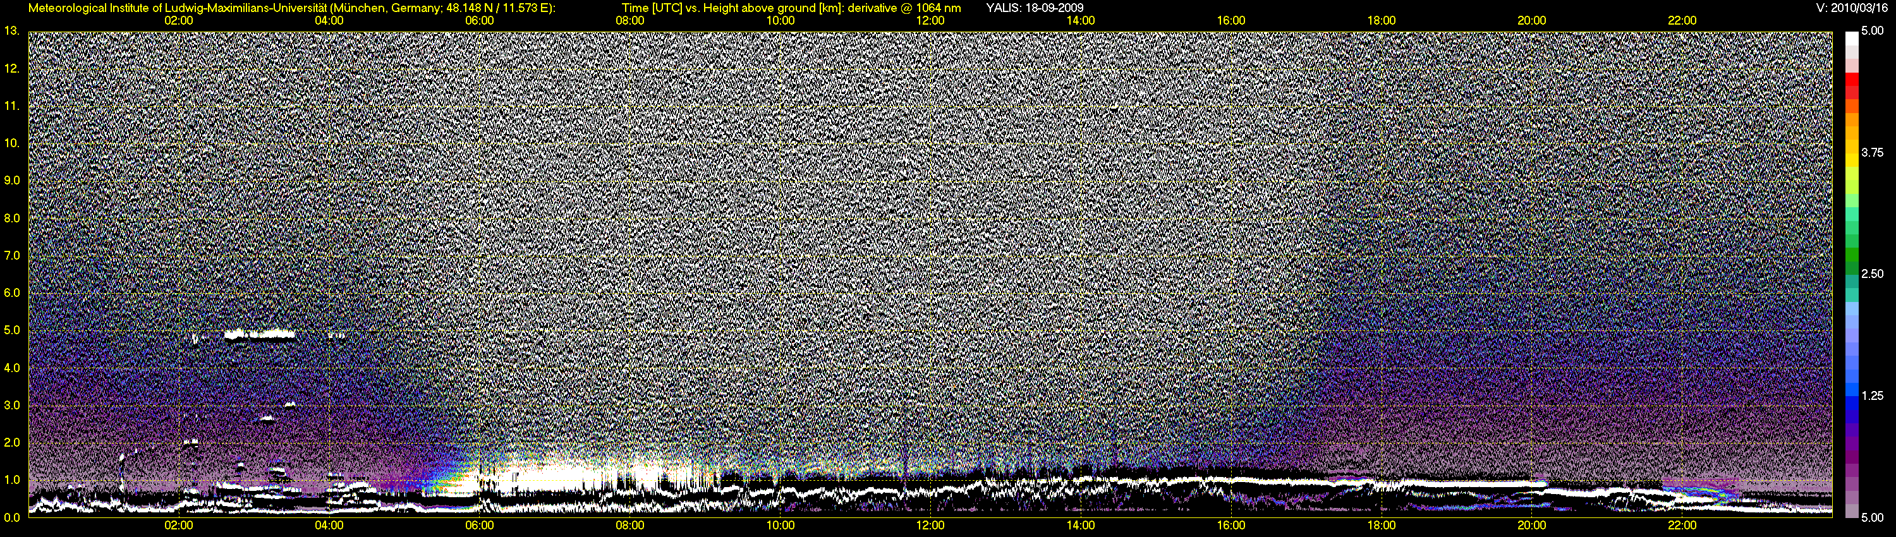Click '12:00' on the lower time axis

pyautogui.click(x=930, y=525)
